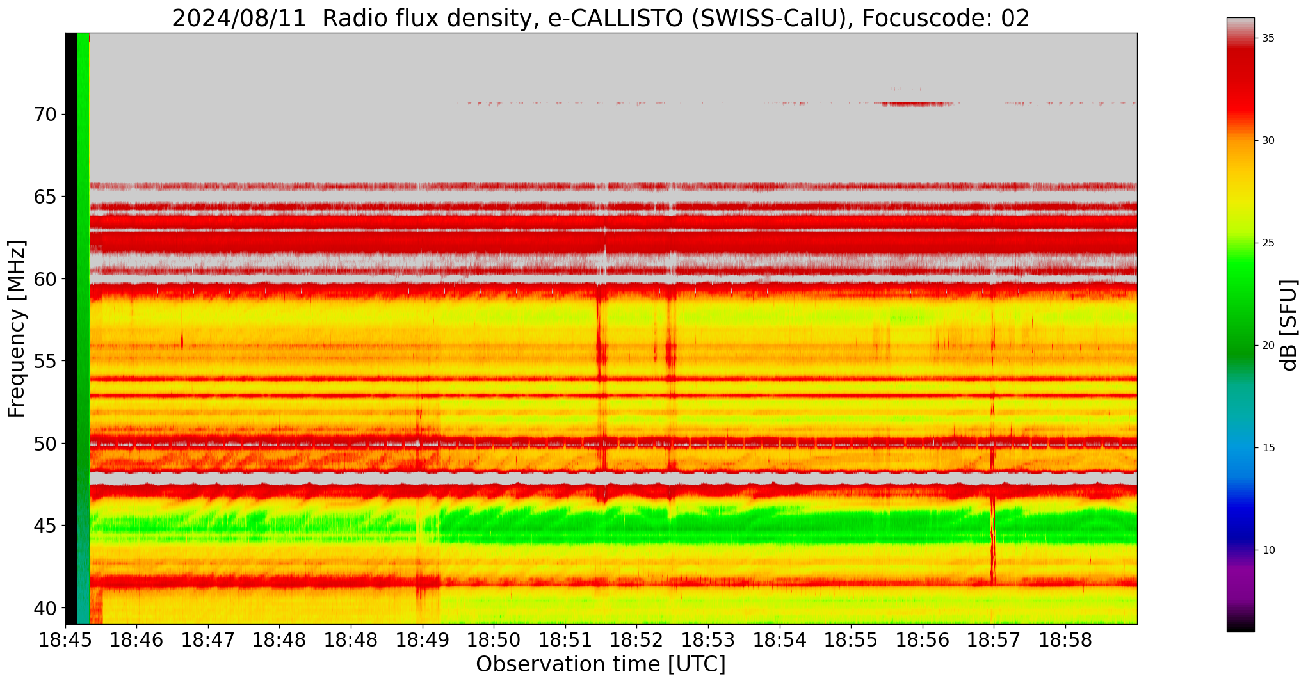Click the black strip at spectrogram's left edge

point(71,328)
